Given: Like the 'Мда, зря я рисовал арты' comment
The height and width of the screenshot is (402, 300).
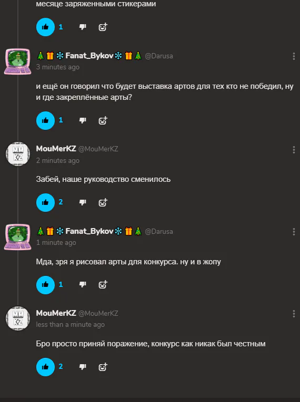Looking at the screenshot, I should coord(45,285).
